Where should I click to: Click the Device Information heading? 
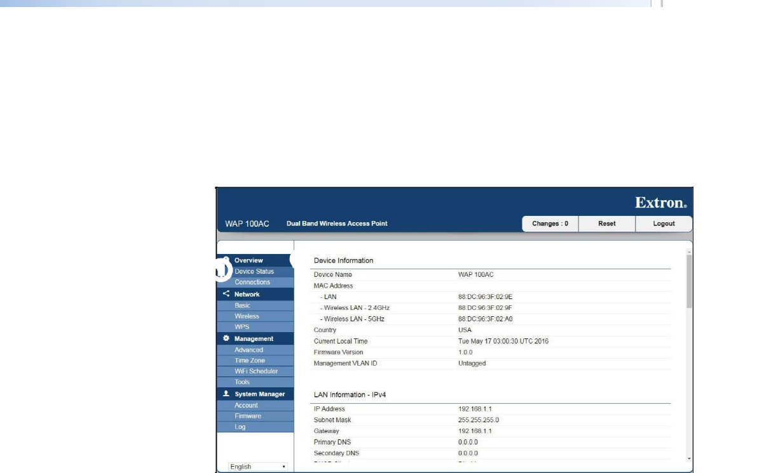[343, 261]
